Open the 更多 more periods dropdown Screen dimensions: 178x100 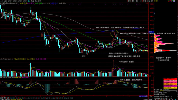point(39,1)
